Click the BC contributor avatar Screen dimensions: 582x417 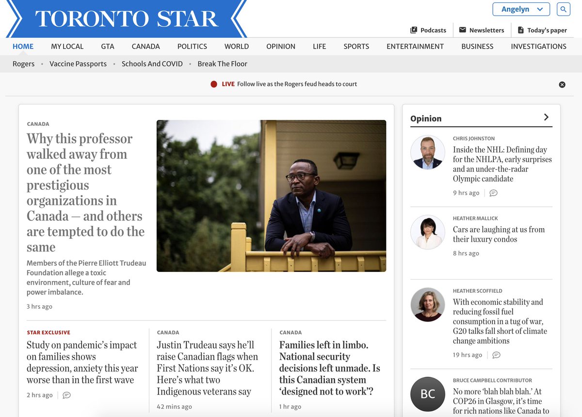(428, 394)
